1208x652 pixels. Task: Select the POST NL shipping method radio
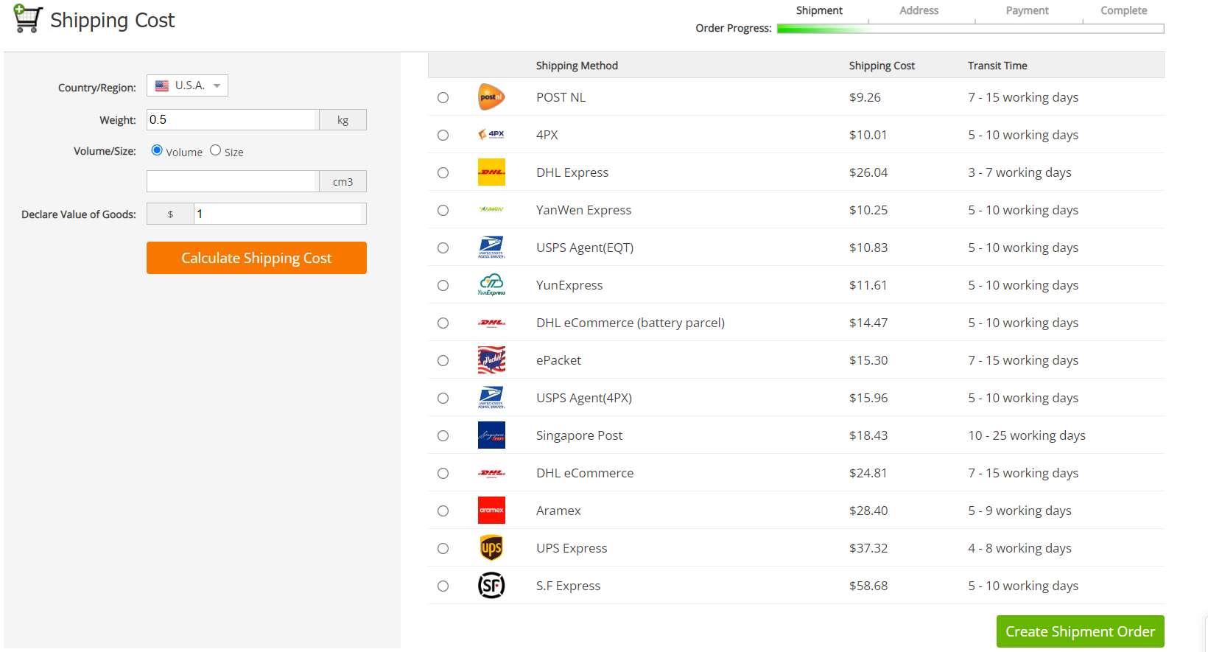(x=443, y=97)
